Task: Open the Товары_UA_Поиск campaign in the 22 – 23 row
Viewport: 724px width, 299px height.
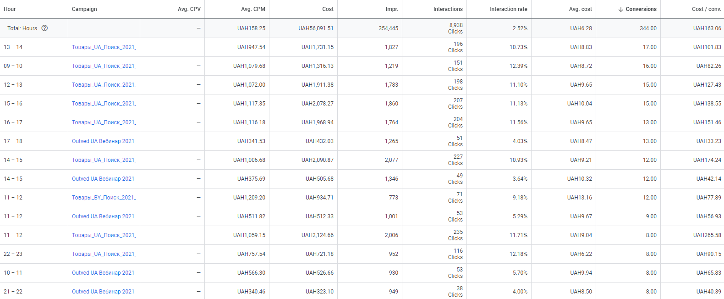Action: click(x=104, y=254)
